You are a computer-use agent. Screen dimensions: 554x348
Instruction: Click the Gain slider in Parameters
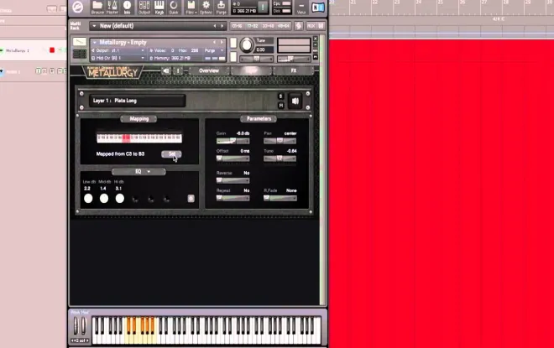[x=233, y=141]
